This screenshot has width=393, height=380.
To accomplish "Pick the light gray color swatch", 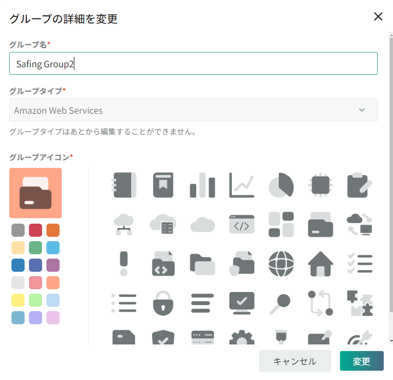I will coord(18,283).
